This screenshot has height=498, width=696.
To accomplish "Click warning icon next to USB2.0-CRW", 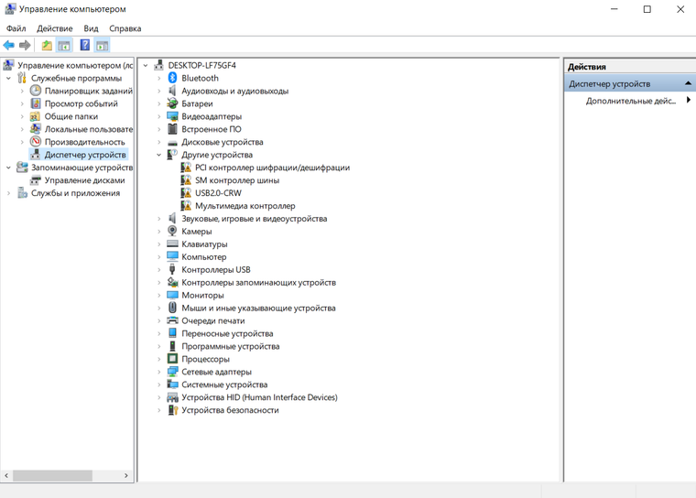I will pyautogui.click(x=186, y=193).
